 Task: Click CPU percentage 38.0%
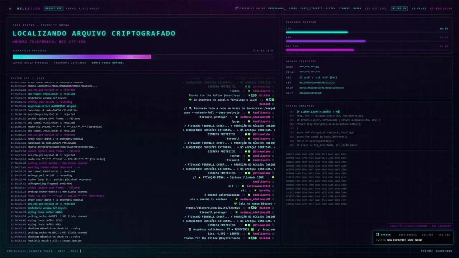point(444,29)
